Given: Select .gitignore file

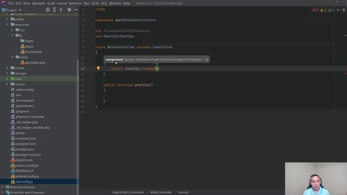Looking at the screenshot, I should click(x=22, y=111).
